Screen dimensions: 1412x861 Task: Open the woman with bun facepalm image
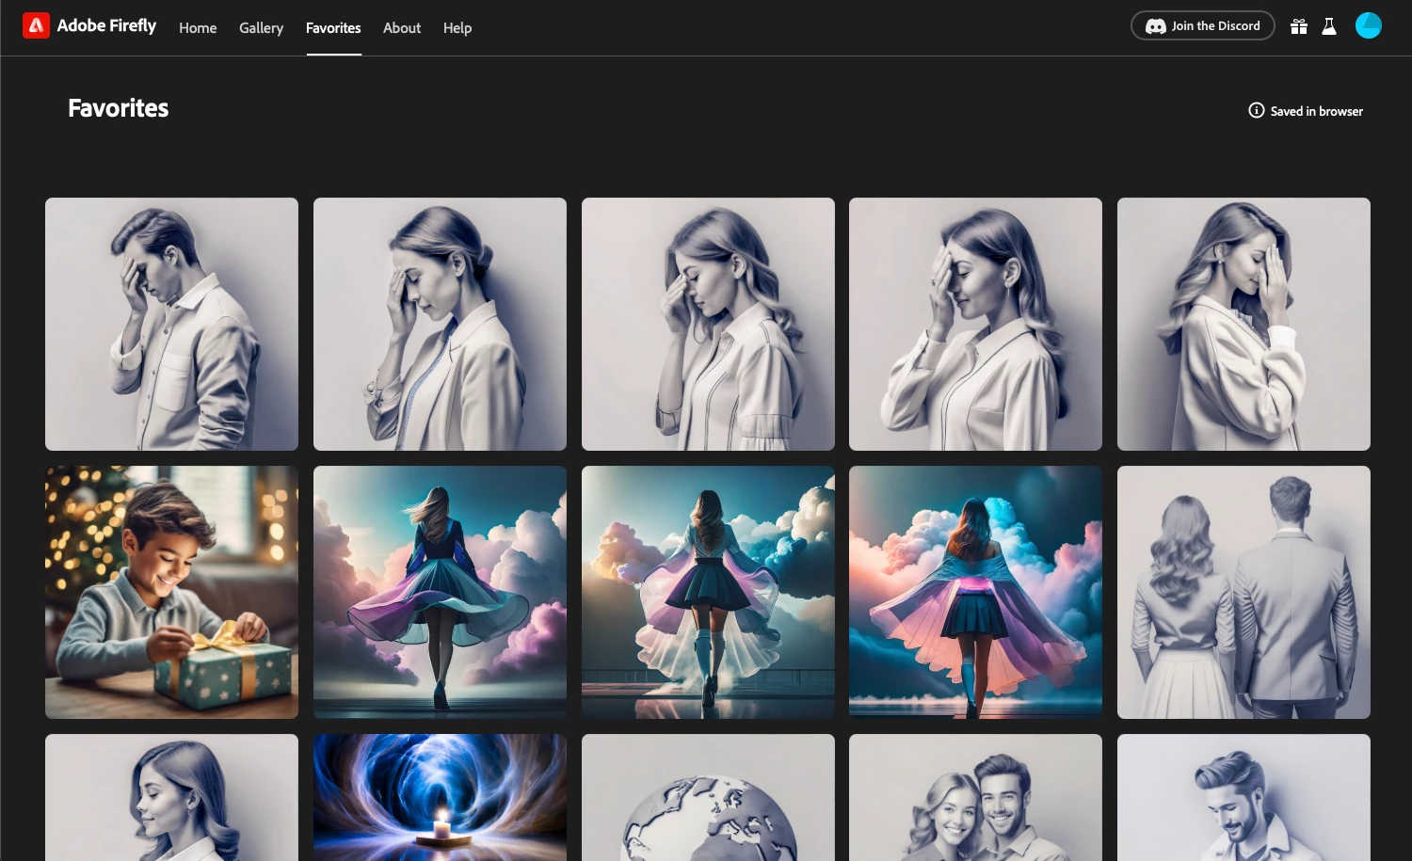click(440, 324)
